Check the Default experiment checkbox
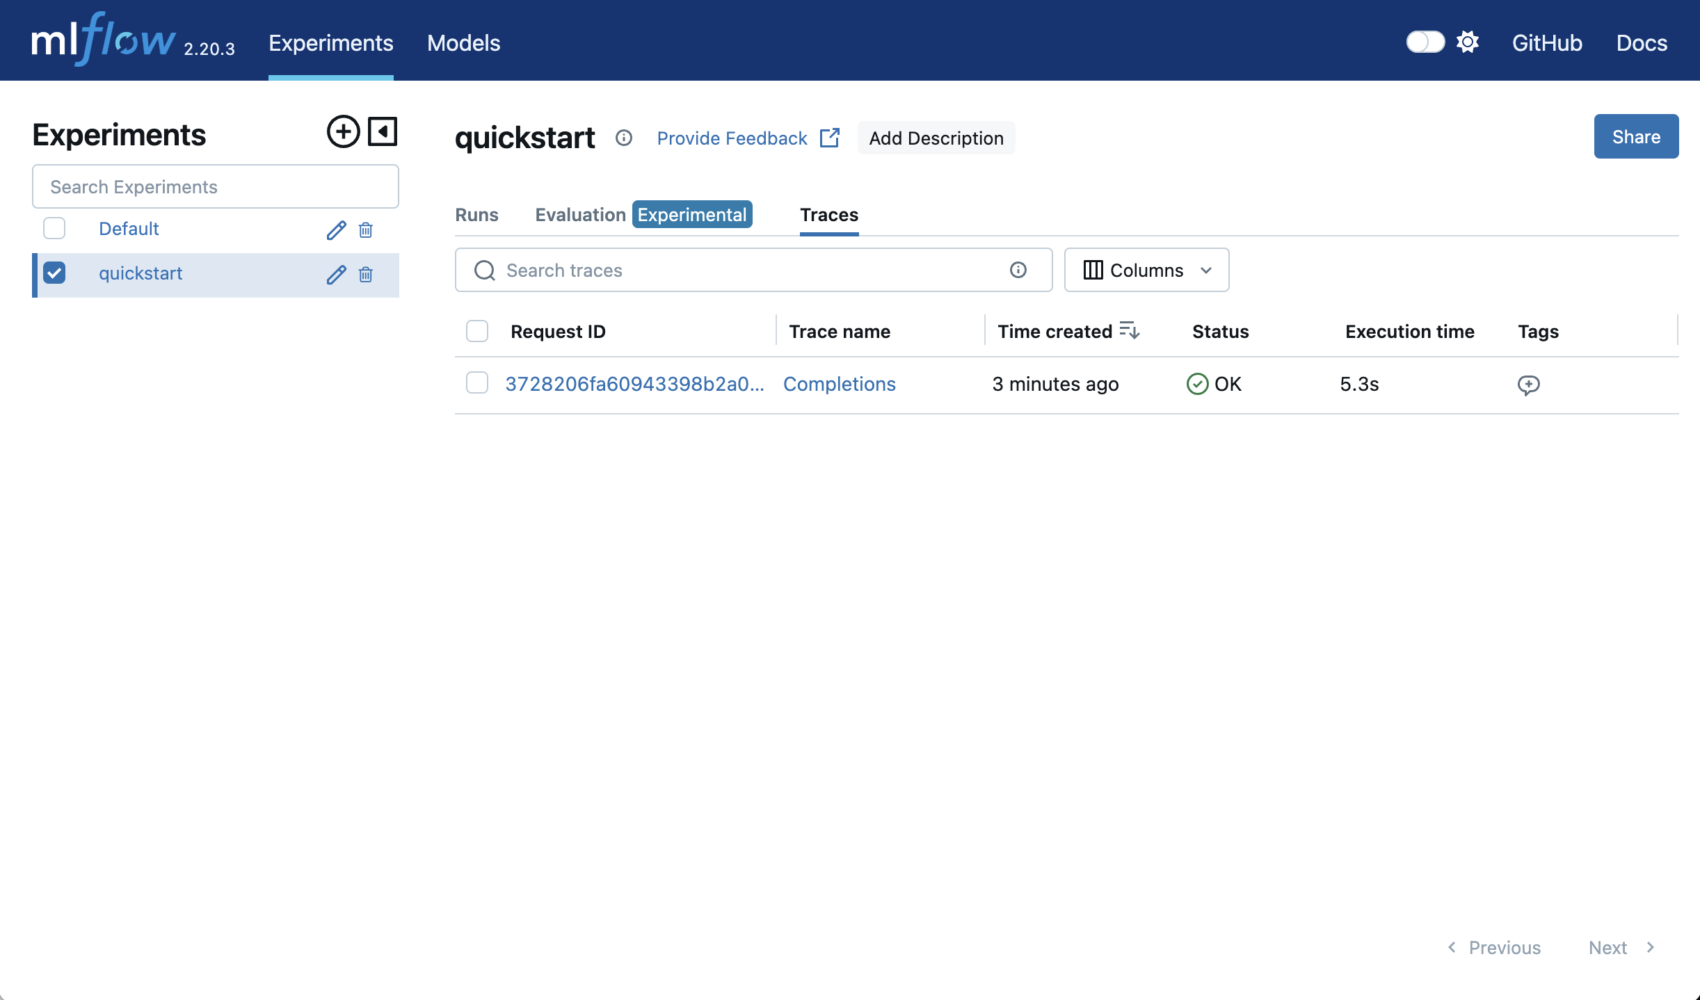Screen dimensions: 1700x1000 tap(54, 228)
